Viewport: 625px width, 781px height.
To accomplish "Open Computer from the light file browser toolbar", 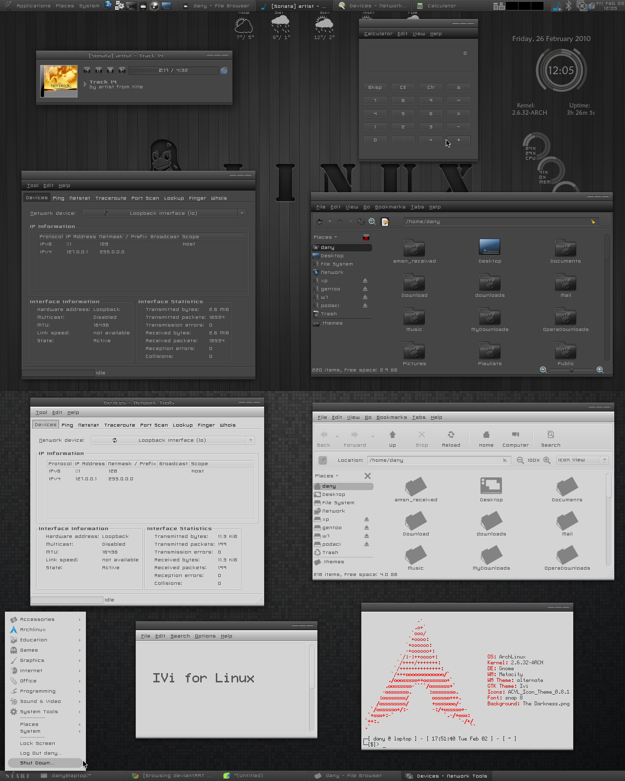I will [x=516, y=438].
